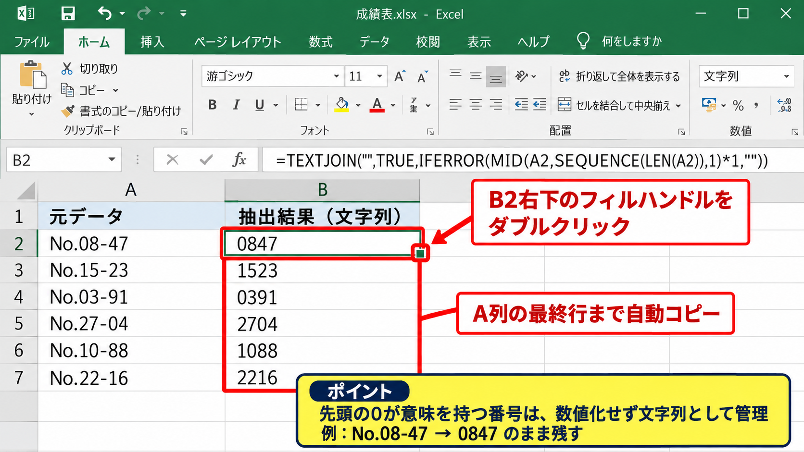Open the ファイル tab
Image resolution: width=804 pixels, height=452 pixels.
point(32,42)
